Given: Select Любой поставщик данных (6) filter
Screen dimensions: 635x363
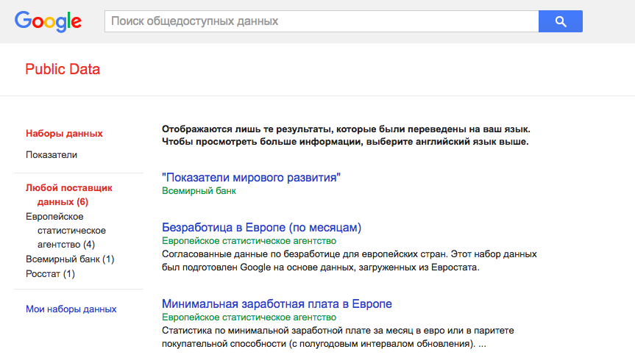Looking at the screenshot, I should [x=69, y=195].
